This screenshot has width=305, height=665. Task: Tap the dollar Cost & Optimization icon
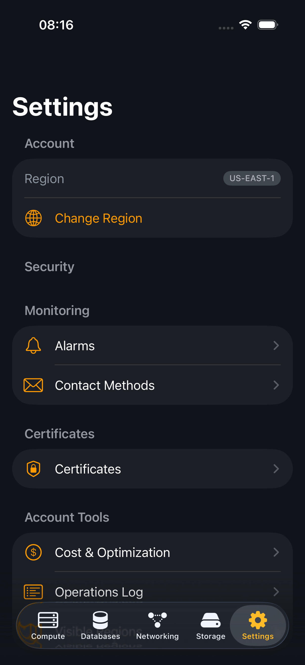tap(33, 552)
